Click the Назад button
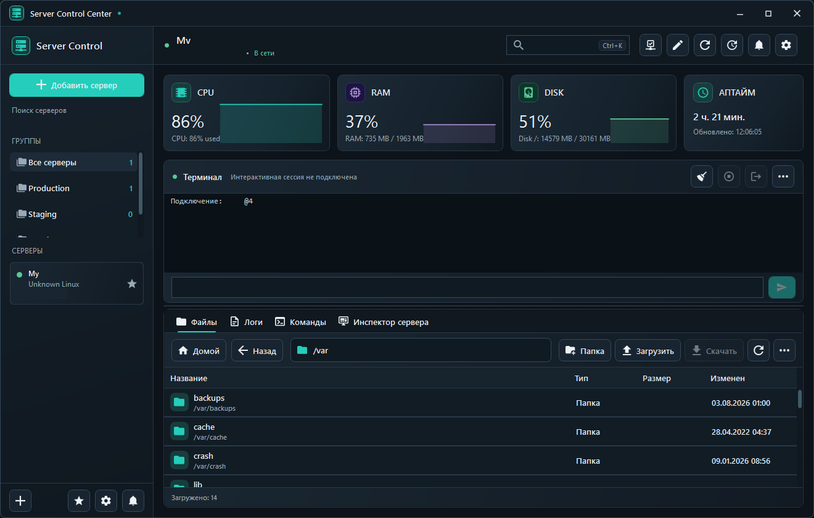 click(x=257, y=350)
